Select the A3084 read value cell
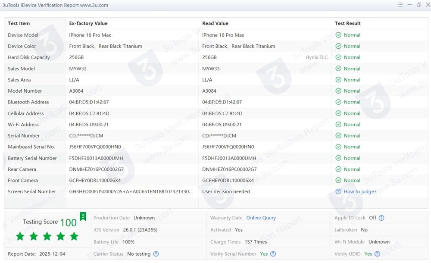The width and height of the screenshot is (431, 263). (x=209, y=91)
